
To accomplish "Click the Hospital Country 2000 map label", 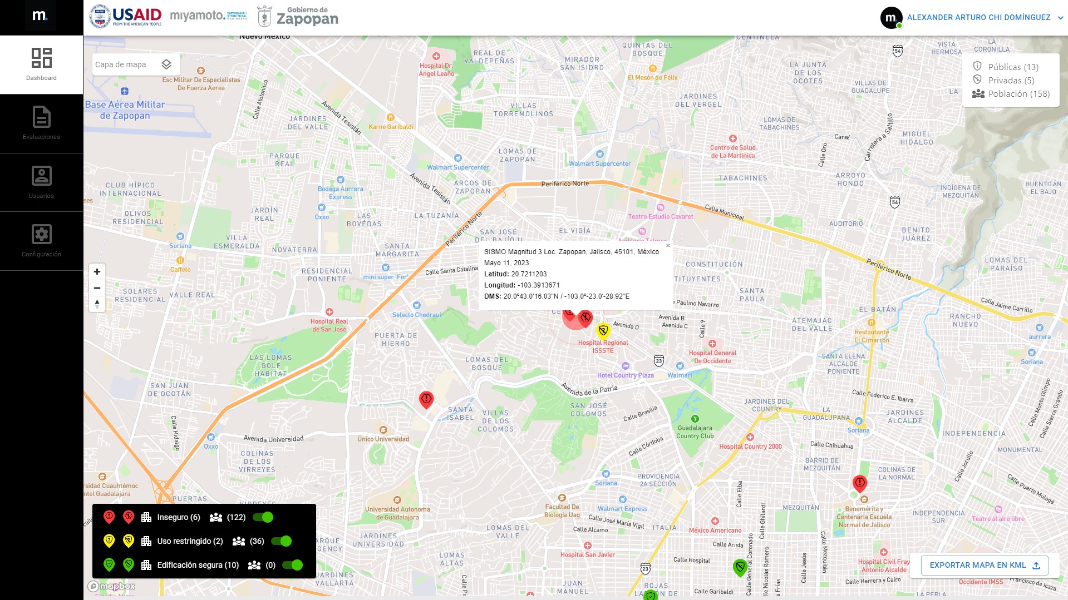I will coord(750,447).
